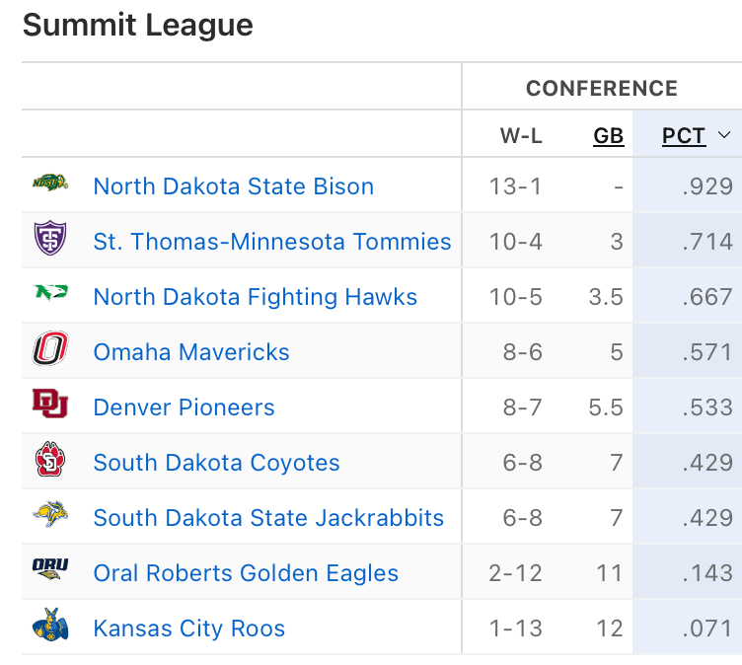Visit South Dakota State Jackrabbits page
Viewport: 742px width, 665px height.
[268, 518]
